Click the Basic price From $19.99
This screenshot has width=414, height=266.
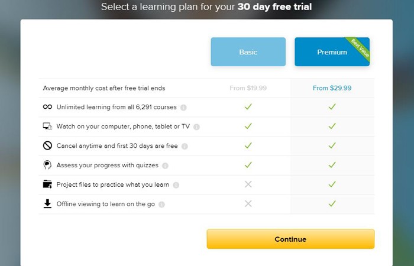pos(248,88)
